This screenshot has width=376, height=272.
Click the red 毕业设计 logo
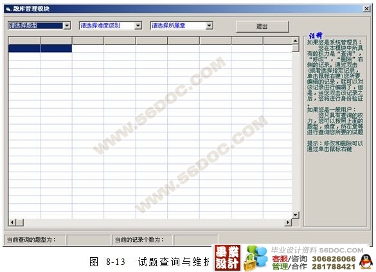click(x=228, y=258)
